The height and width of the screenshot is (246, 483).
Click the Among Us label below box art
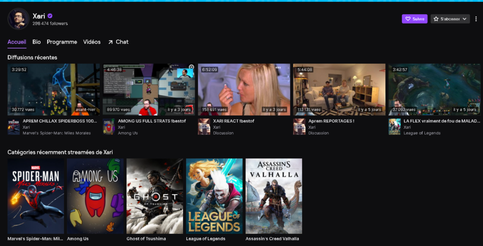click(78, 238)
